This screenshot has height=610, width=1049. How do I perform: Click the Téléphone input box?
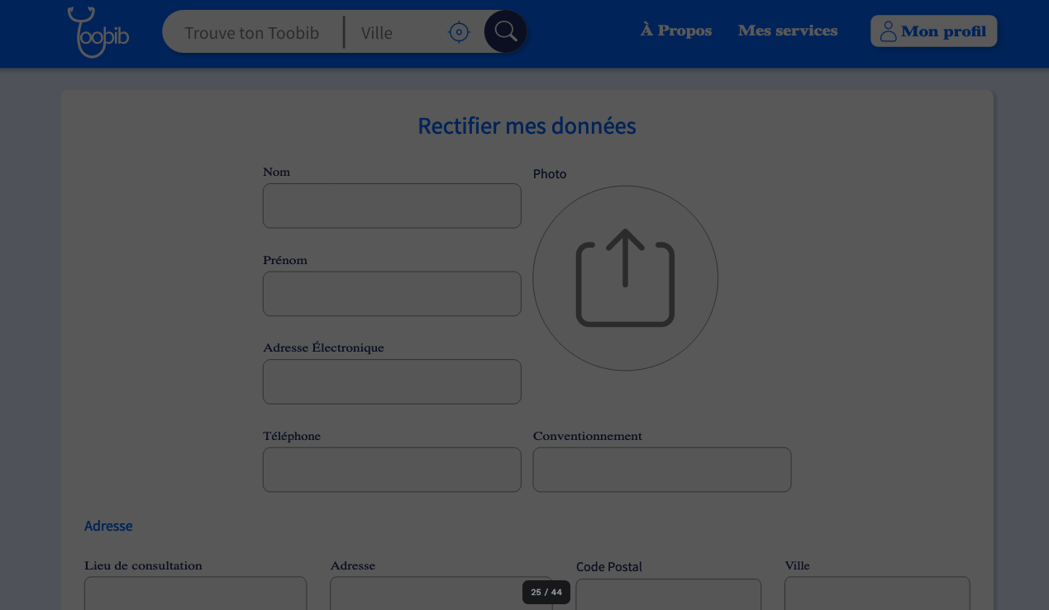click(x=392, y=470)
